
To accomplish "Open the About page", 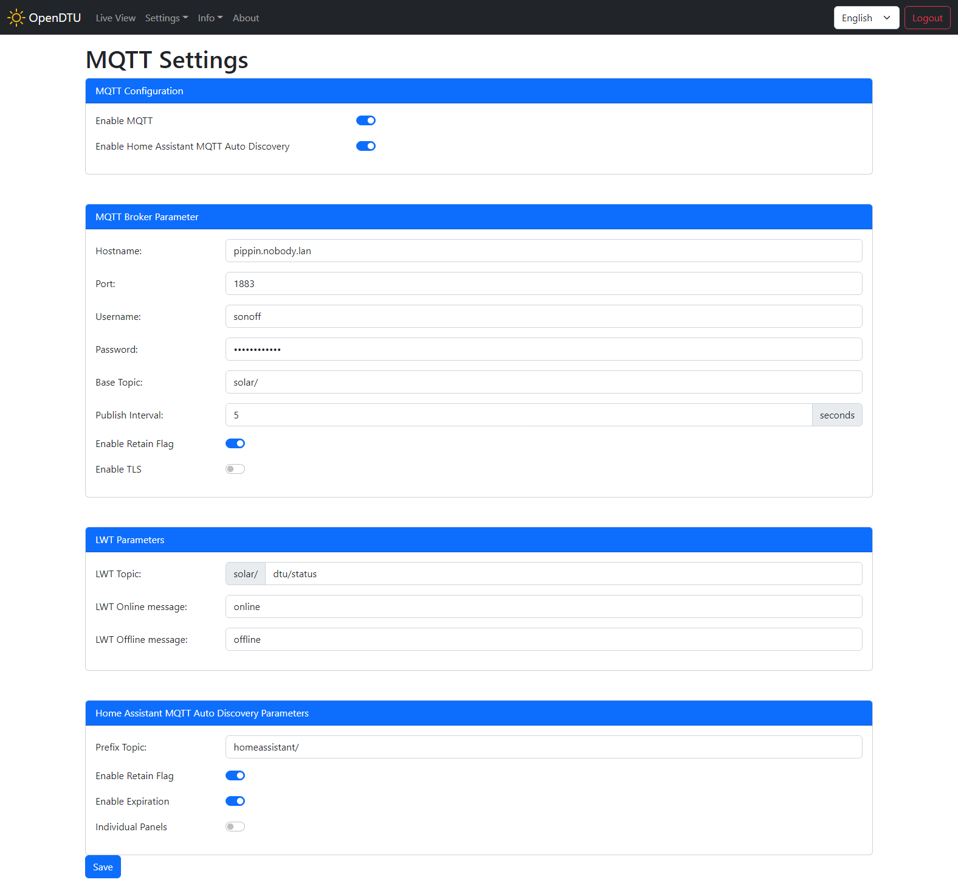I will click(x=246, y=18).
